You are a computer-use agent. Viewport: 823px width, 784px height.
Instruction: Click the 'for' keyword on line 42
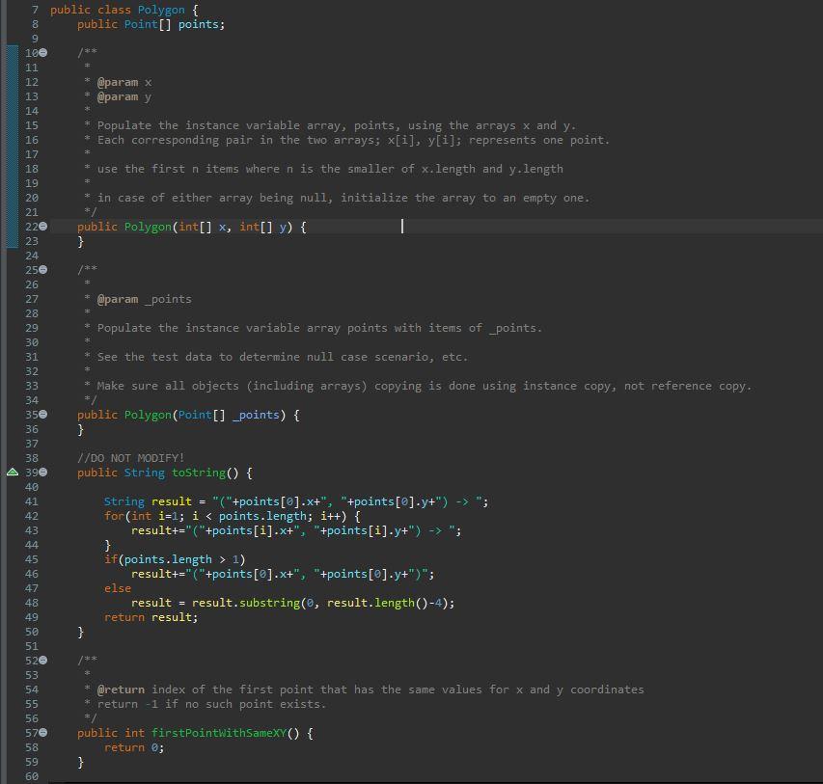click(114, 516)
